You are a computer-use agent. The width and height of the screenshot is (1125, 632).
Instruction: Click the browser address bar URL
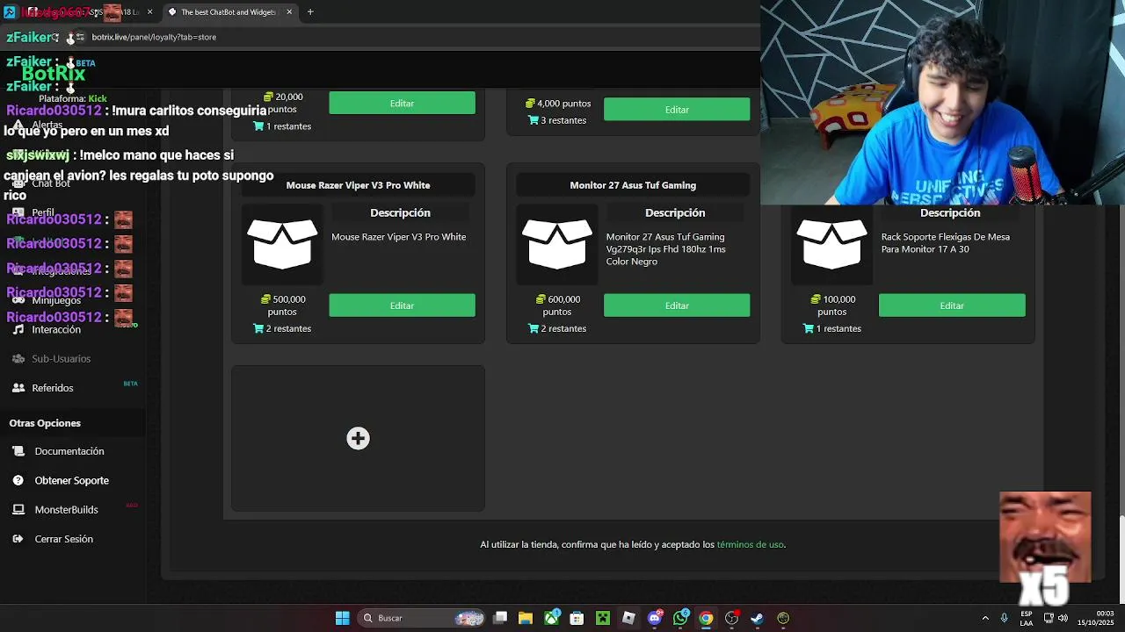pyautogui.click(x=154, y=37)
